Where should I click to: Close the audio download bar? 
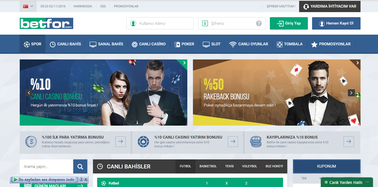[86, 179]
